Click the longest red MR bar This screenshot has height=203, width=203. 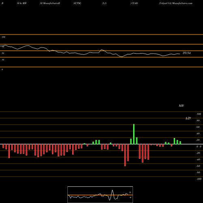[125, 155]
